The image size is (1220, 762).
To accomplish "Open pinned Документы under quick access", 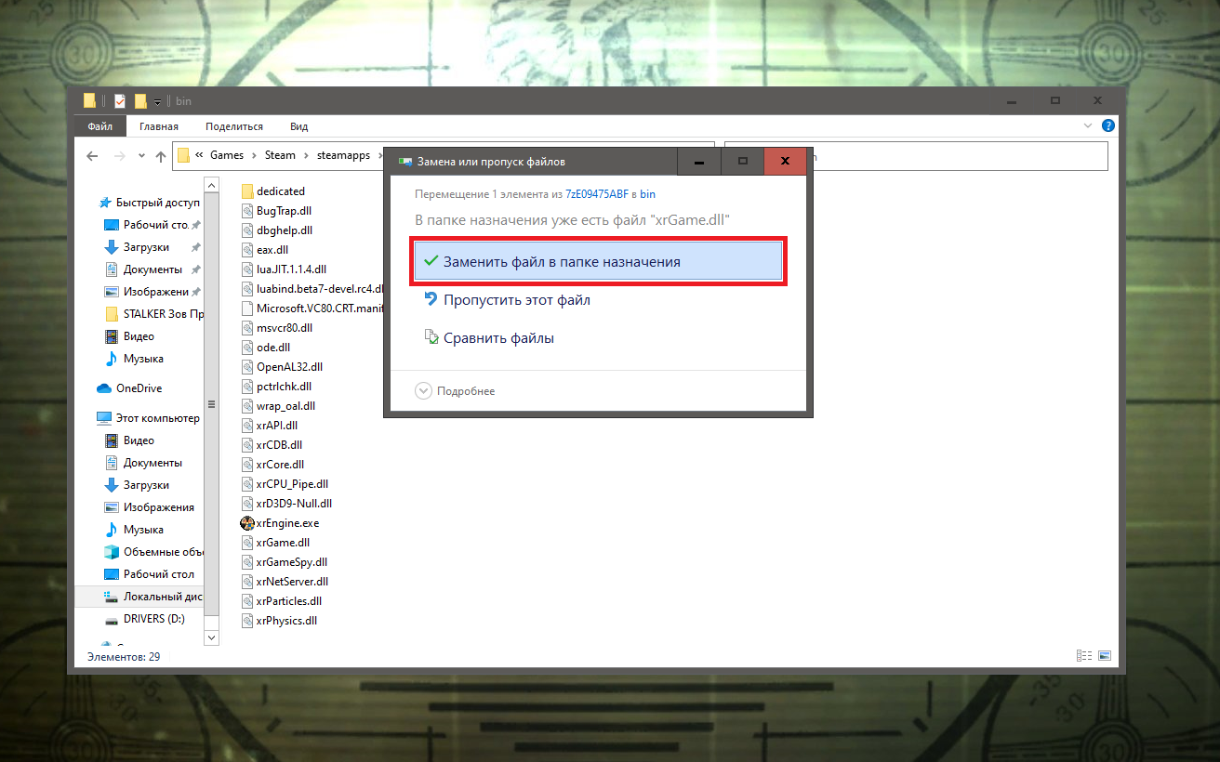I will pos(152,269).
